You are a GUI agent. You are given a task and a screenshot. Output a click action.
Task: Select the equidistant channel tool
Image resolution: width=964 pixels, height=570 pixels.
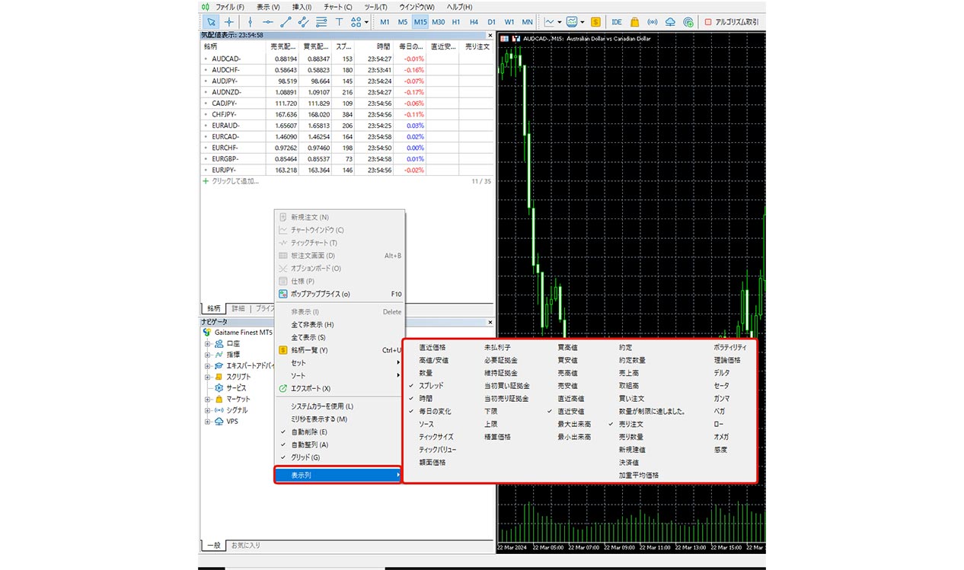tap(303, 22)
